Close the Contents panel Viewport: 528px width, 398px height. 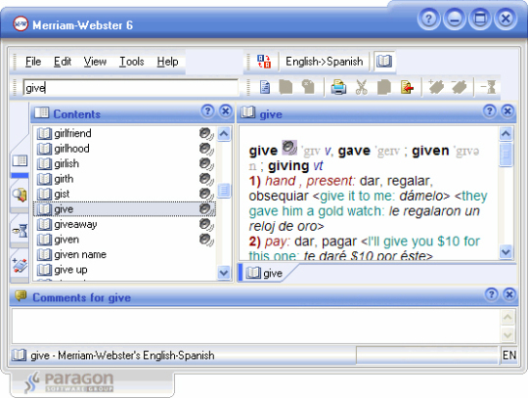(x=226, y=111)
